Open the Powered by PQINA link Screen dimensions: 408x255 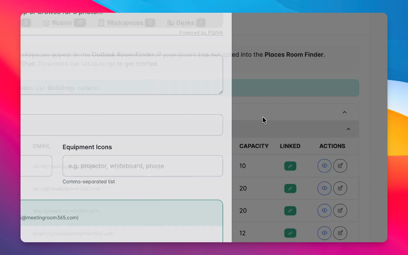201,33
